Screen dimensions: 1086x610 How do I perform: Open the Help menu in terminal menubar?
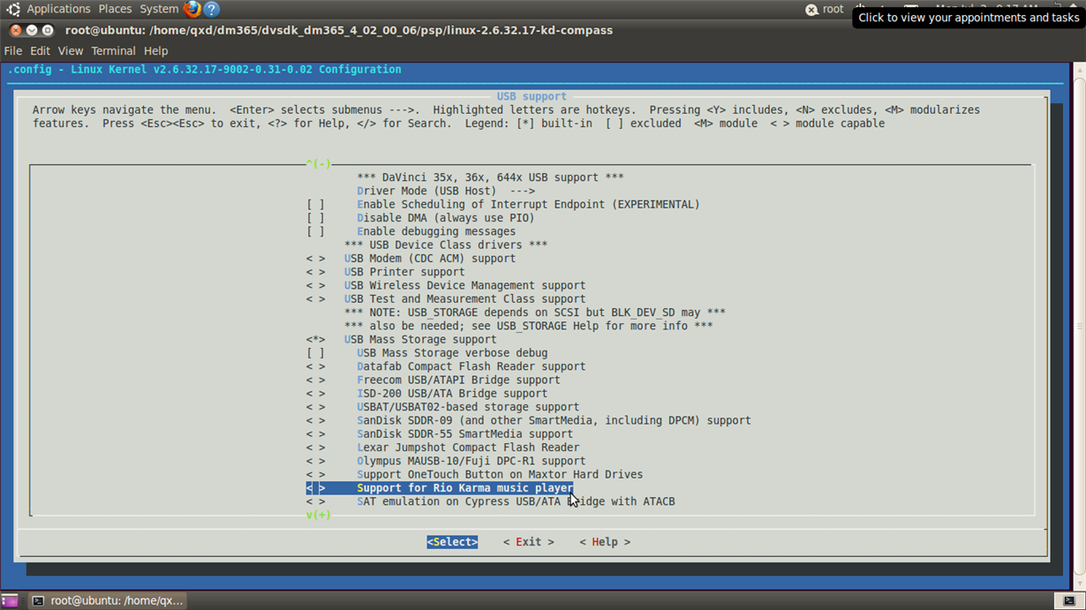pyautogui.click(x=155, y=51)
